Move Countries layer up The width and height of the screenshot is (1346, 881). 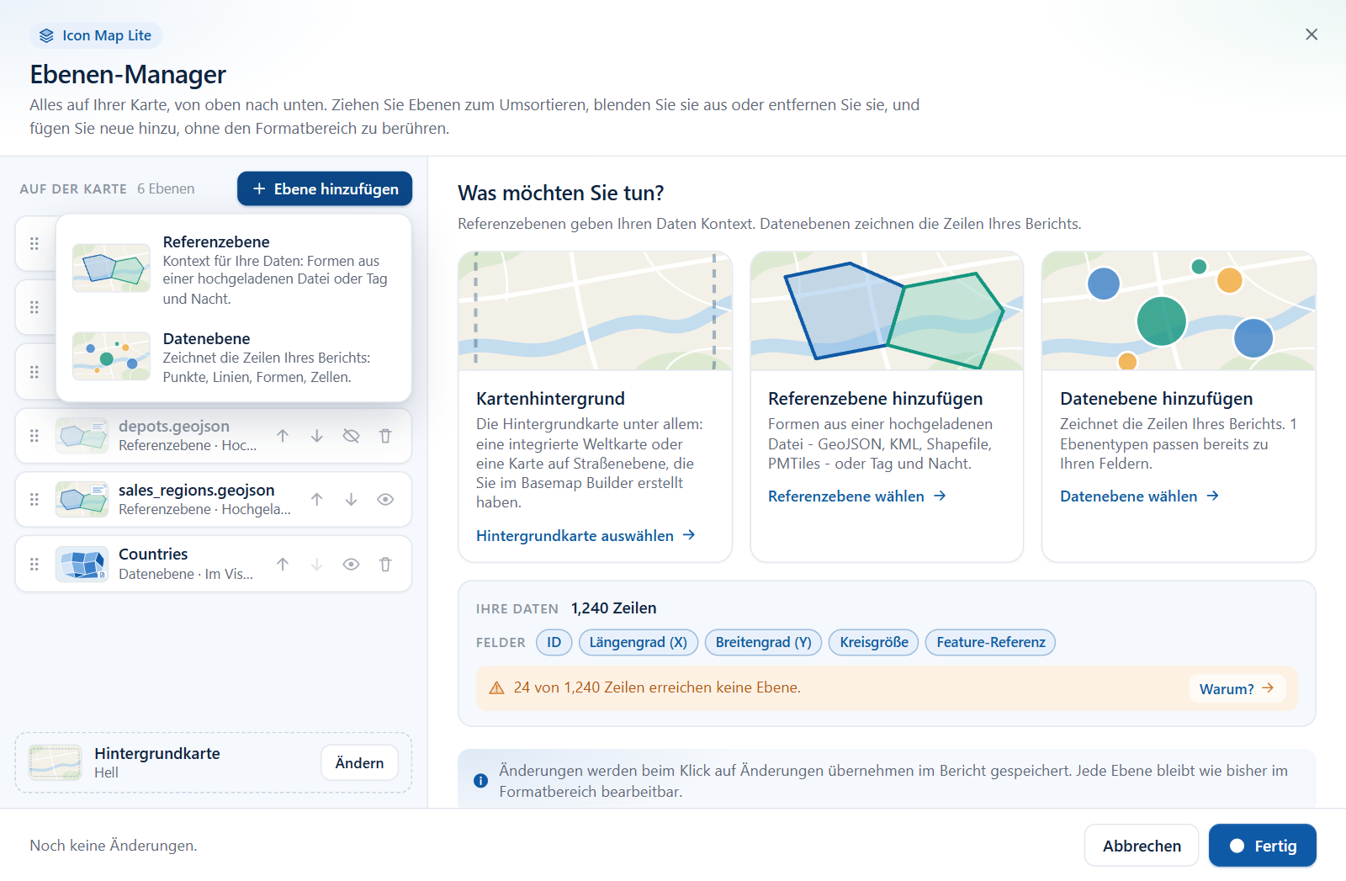(283, 564)
